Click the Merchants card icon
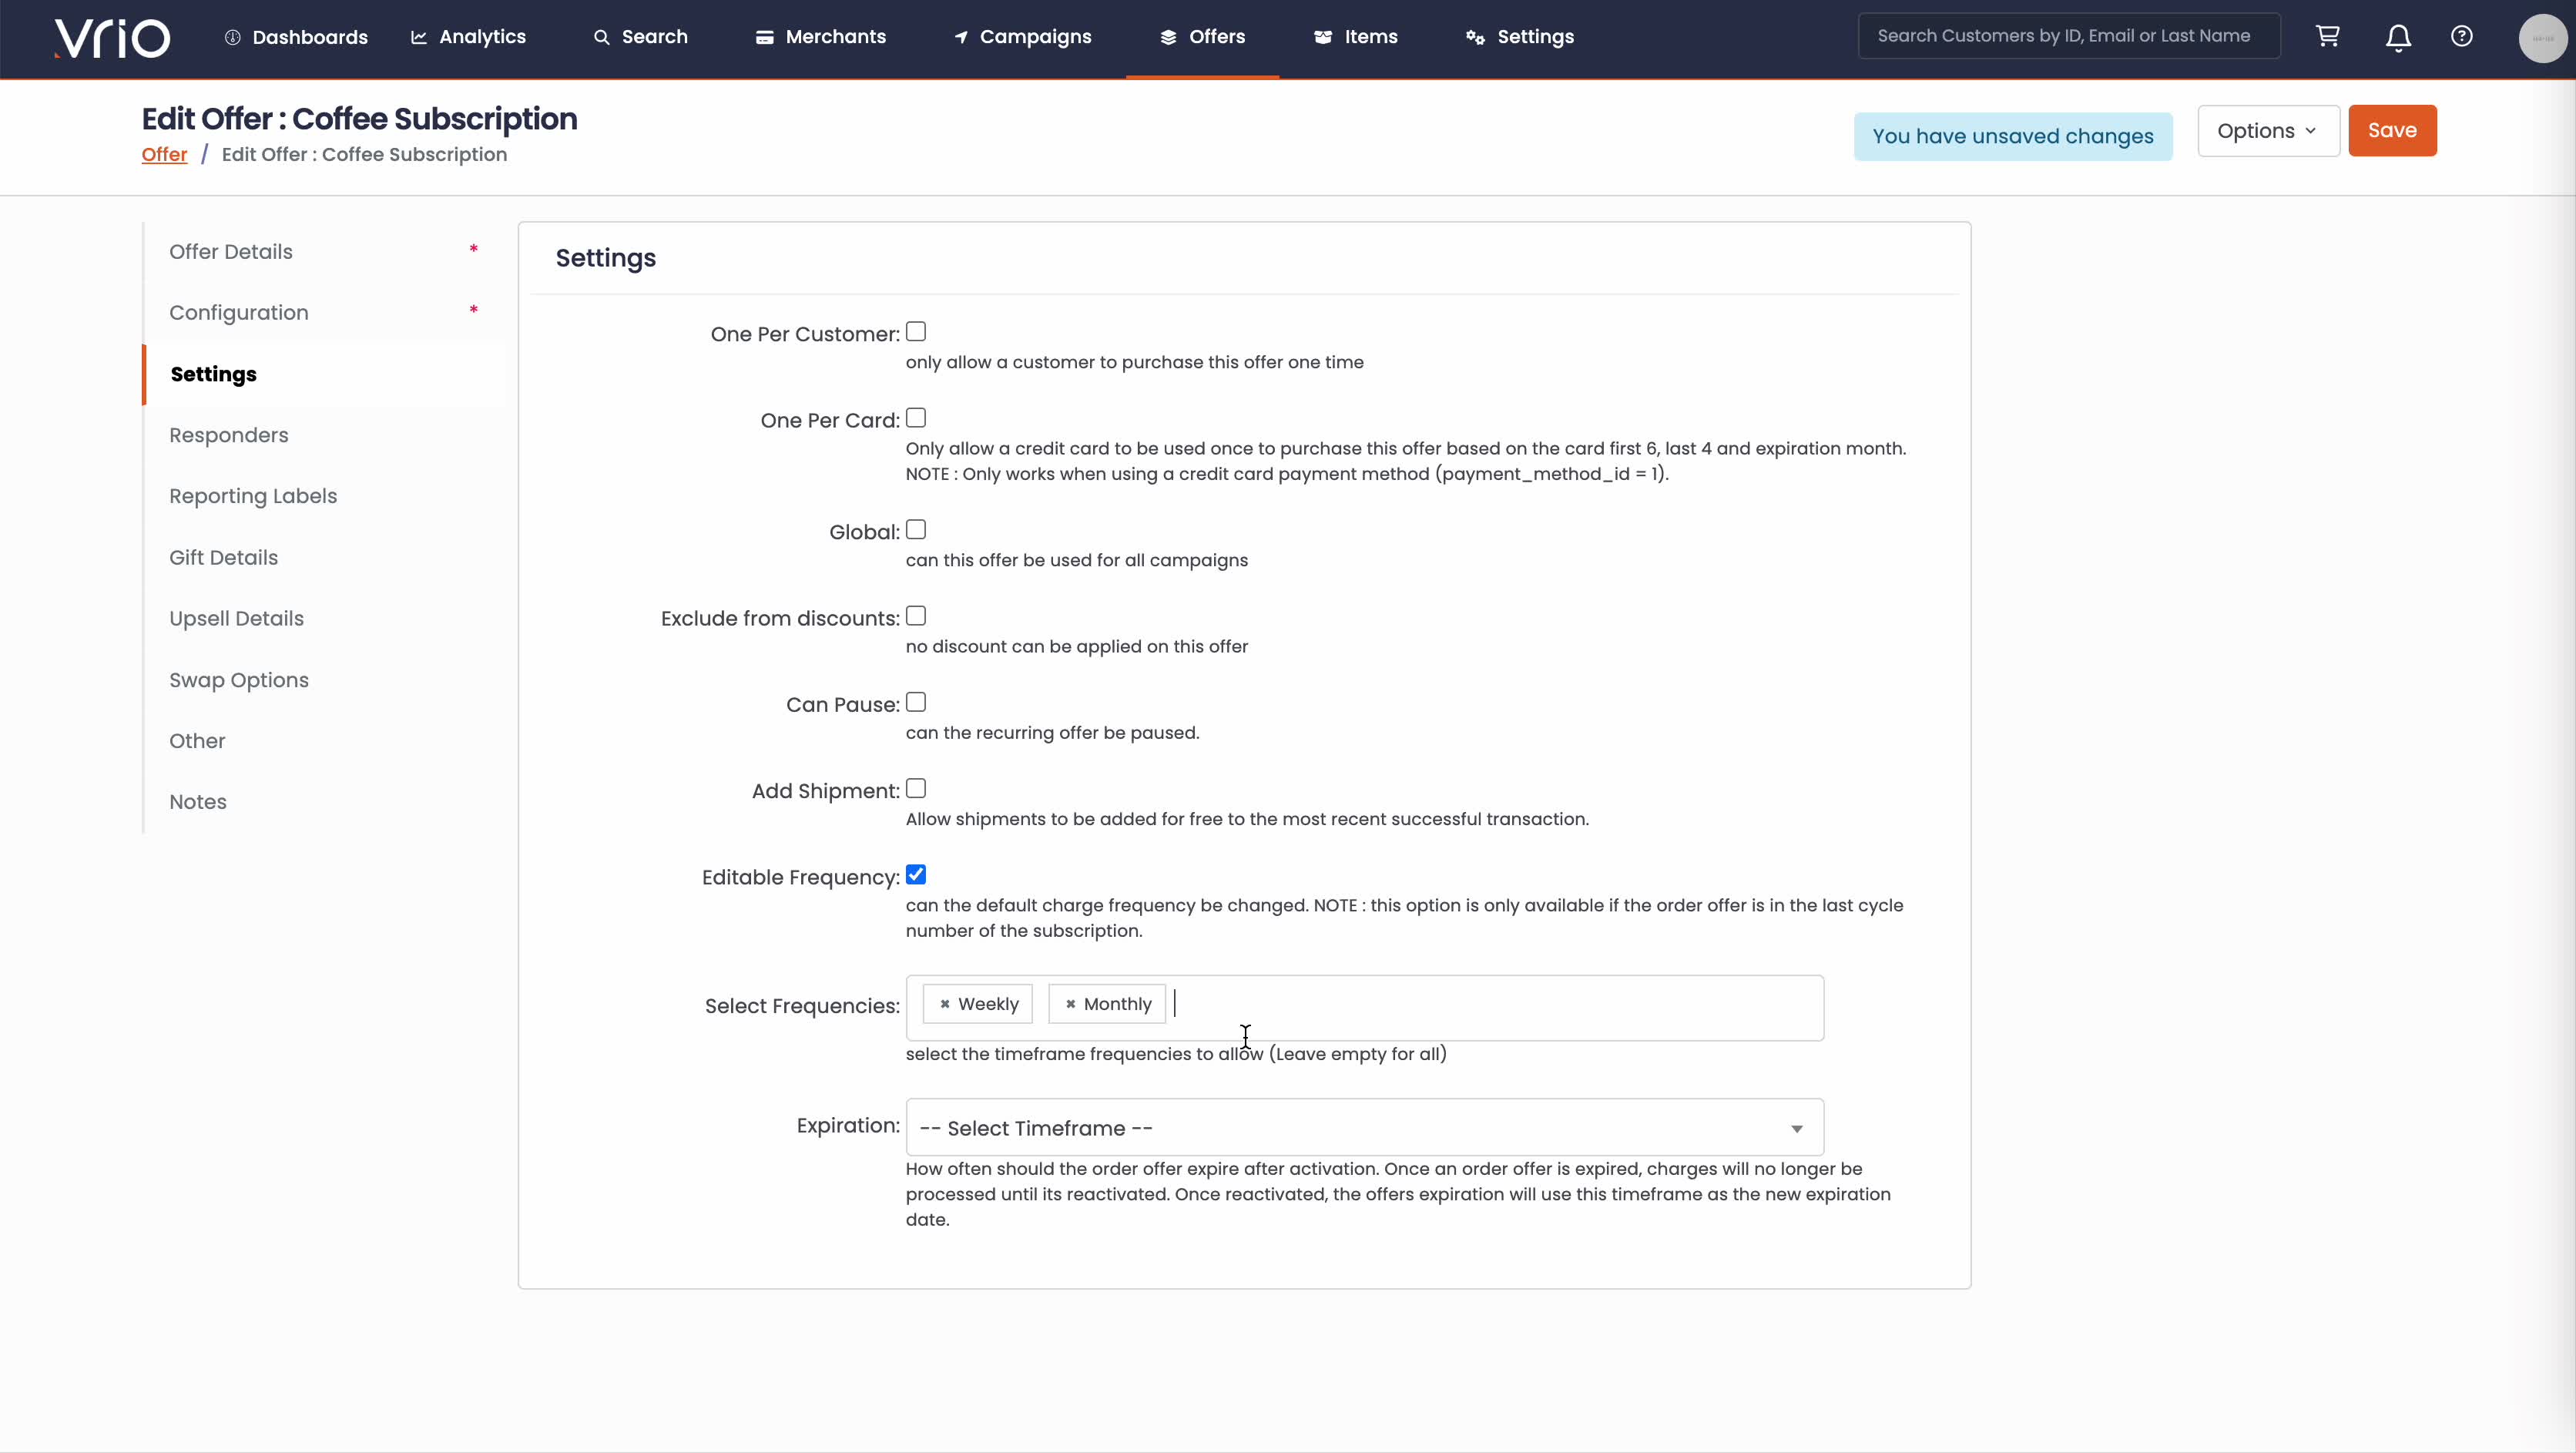Image resolution: width=2576 pixels, height=1453 pixels. point(764,37)
